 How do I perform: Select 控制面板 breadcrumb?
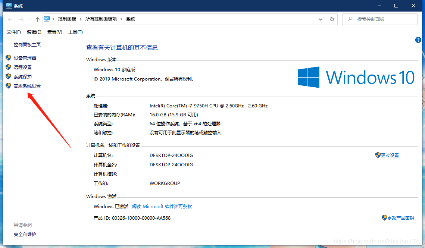tap(67, 19)
